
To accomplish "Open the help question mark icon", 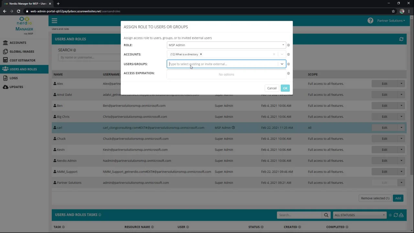I will (370, 21).
